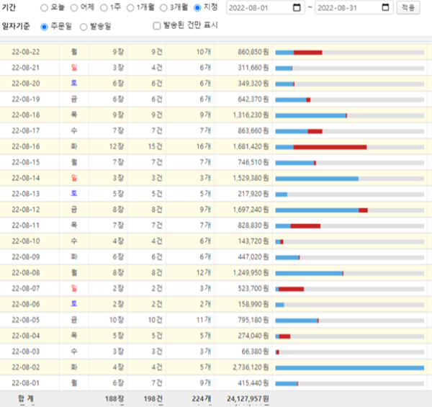Click the date cell 22-08-16
Viewport: 432px width, 407px height.
click(26, 146)
